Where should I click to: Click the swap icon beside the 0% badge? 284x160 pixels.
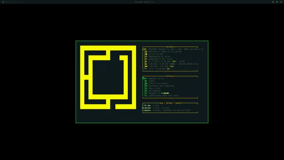click(x=146, y=69)
